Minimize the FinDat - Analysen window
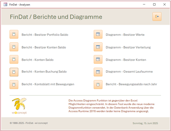171x131 pixels. coord(144,4)
